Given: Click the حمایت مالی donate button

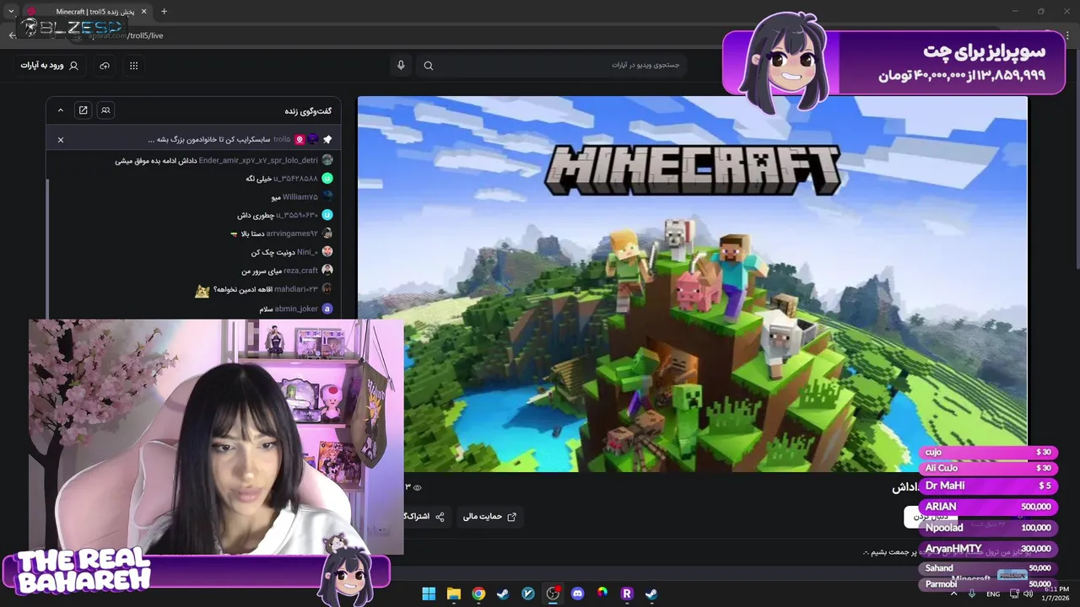Looking at the screenshot, I should [x=489, y=517].
